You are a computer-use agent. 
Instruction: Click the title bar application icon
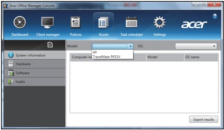coord(6,6)
